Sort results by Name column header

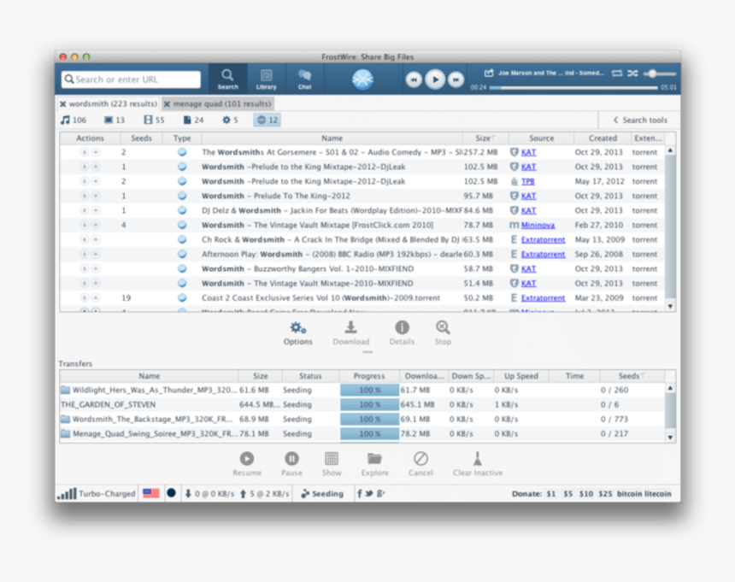pos(332,138)
